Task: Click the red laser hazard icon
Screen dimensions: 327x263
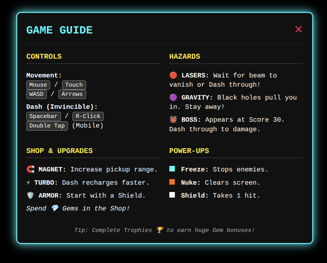Action: (x=173, y=75)
